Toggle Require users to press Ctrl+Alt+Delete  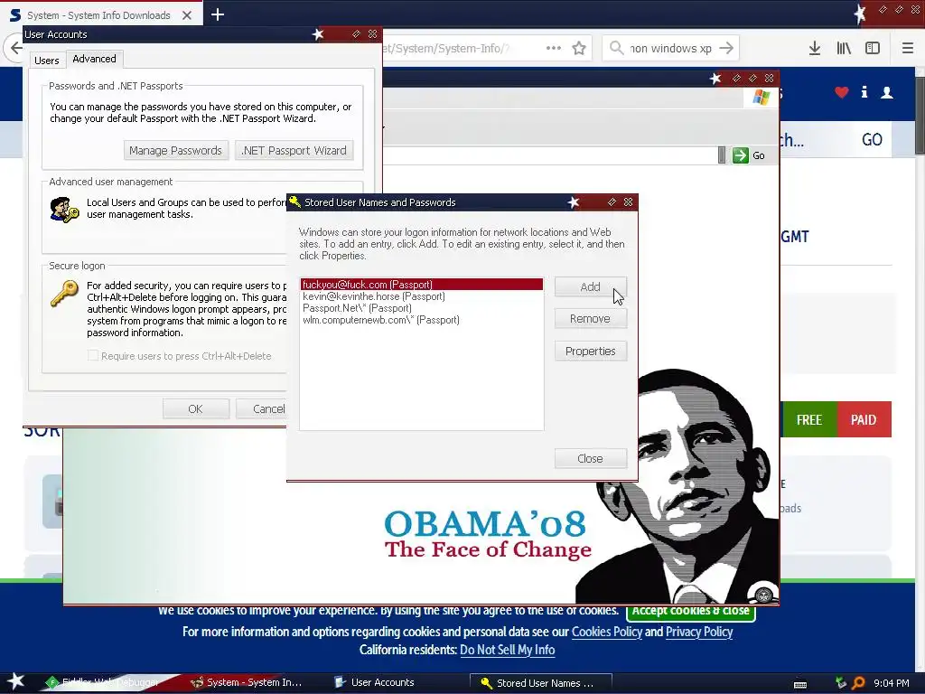93,355
